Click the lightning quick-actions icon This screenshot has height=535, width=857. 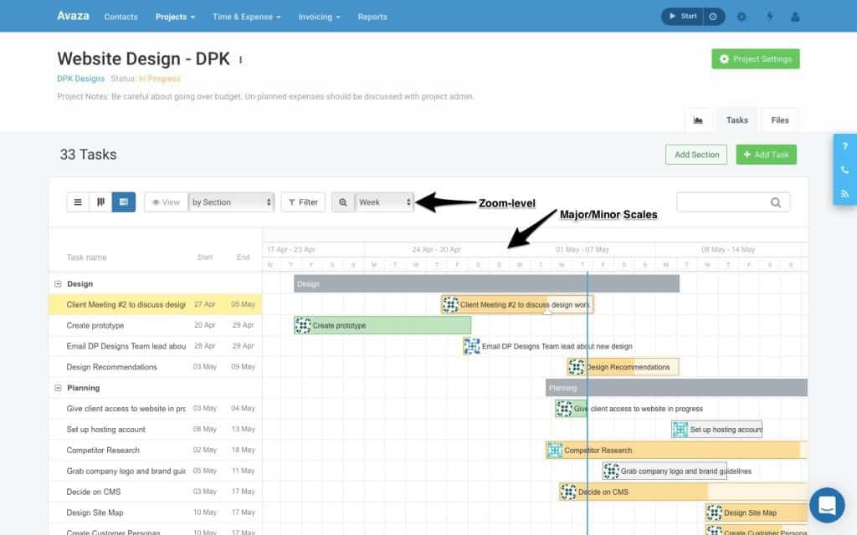click(x=770, y=16)
